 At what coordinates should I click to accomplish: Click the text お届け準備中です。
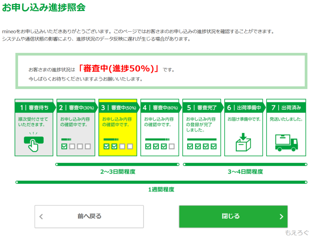(244, 119)
